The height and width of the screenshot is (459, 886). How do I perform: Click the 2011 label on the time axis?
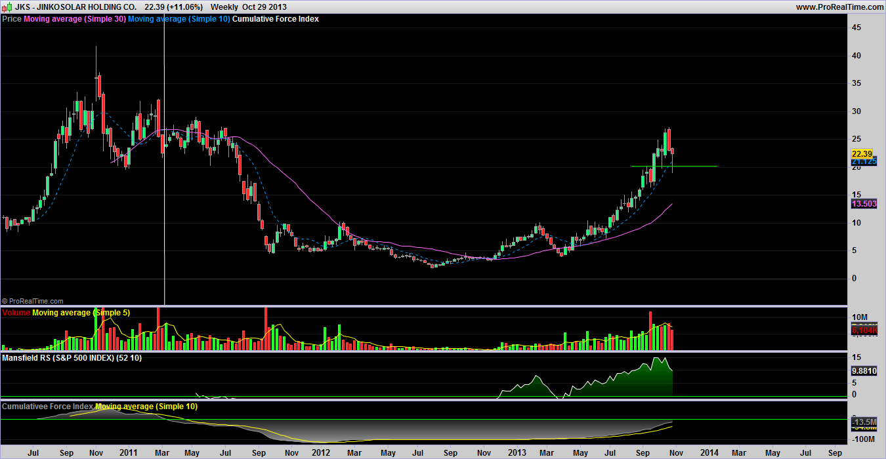[x=129, y=452]
